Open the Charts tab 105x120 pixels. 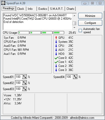pyautogui.click(x=70, y=9)
